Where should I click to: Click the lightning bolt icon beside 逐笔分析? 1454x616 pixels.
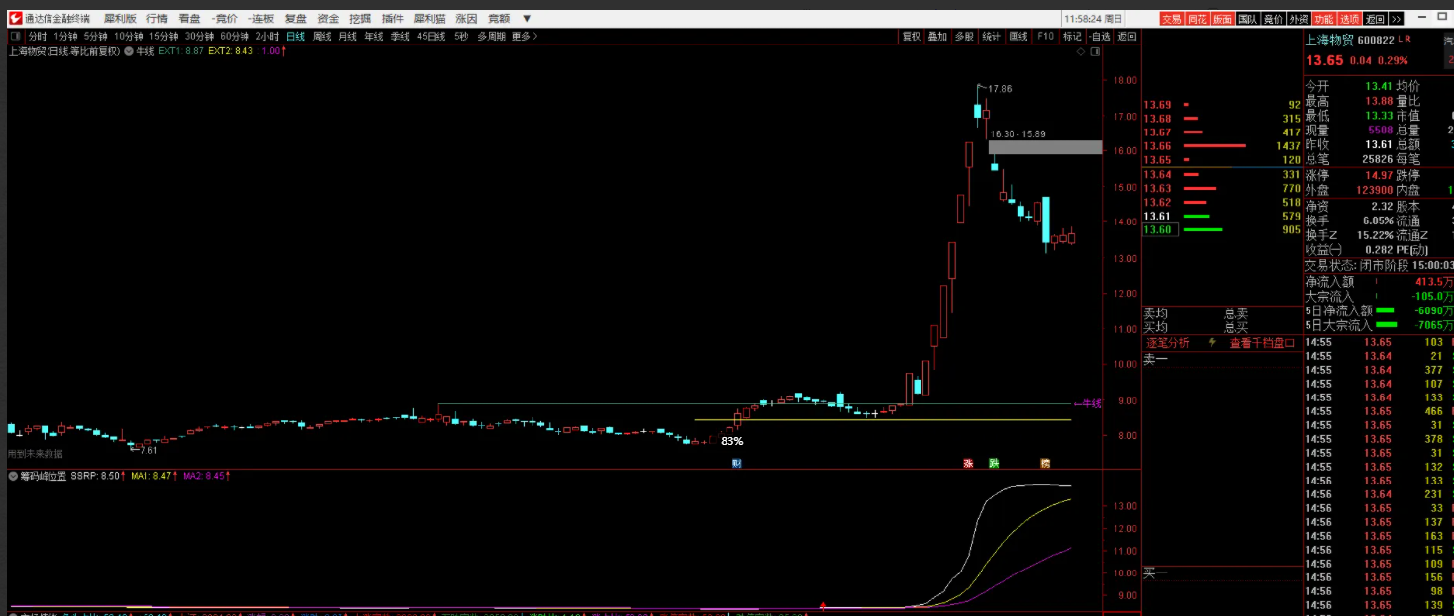pos(1212,343)
